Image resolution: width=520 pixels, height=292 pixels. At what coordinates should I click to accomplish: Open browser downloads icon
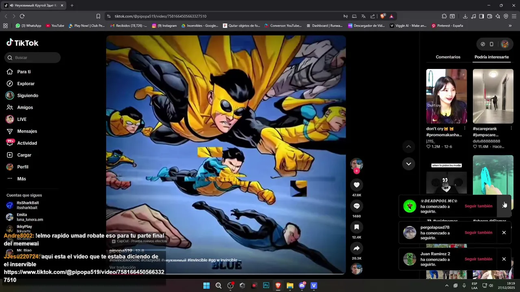[465, 16]
